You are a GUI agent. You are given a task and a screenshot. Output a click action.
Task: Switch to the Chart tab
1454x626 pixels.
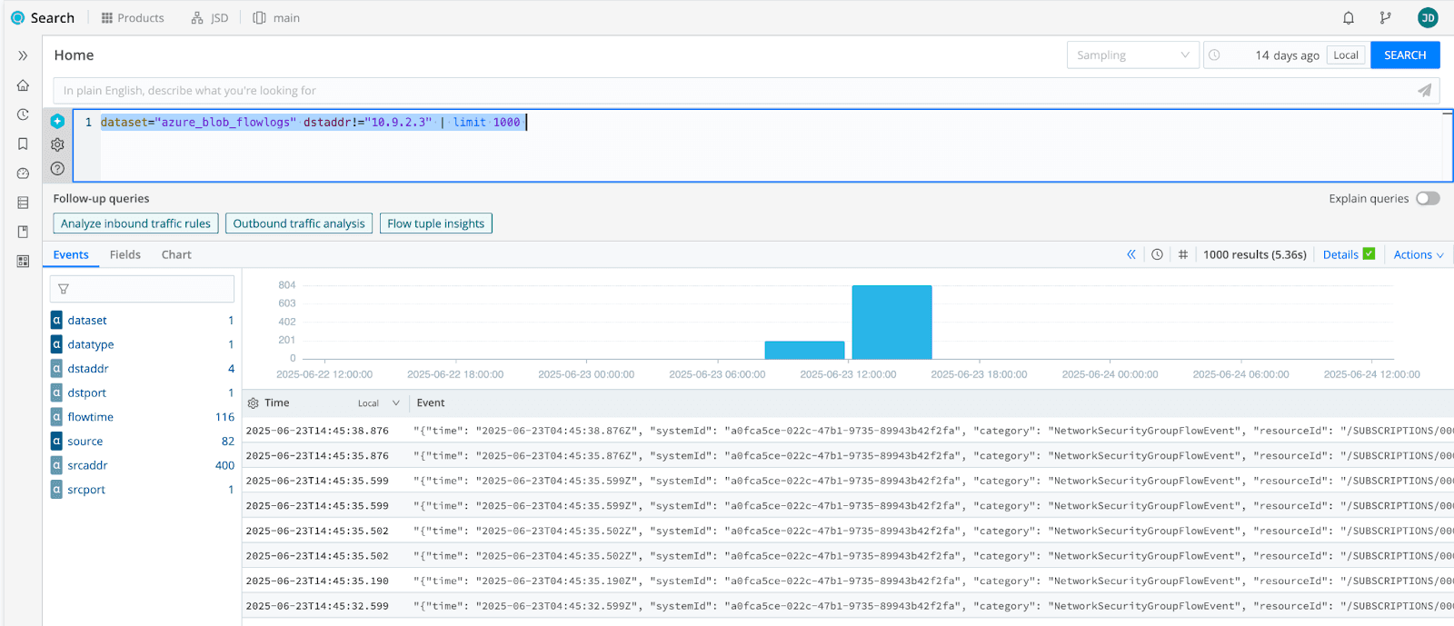coord(176,254)
